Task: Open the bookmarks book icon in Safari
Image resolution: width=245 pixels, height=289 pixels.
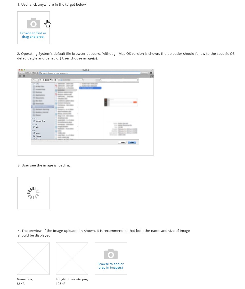Action: (20, 76)
